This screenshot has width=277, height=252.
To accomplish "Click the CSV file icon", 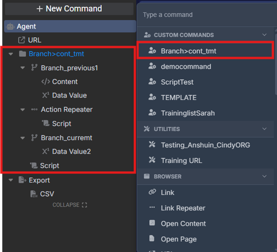I will [x=33, y=194].
